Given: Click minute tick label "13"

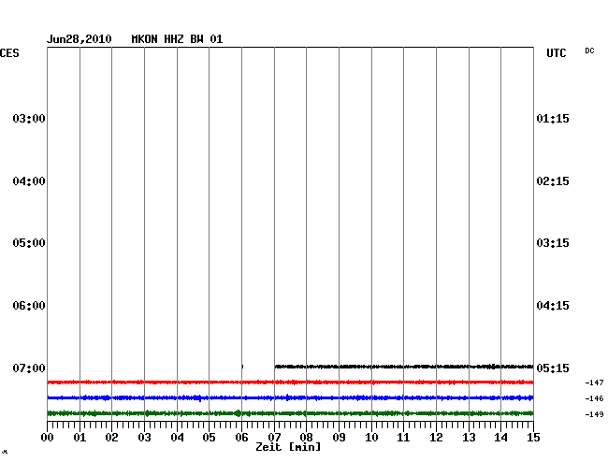Looking at the screenshot, I should coord(469,438).
